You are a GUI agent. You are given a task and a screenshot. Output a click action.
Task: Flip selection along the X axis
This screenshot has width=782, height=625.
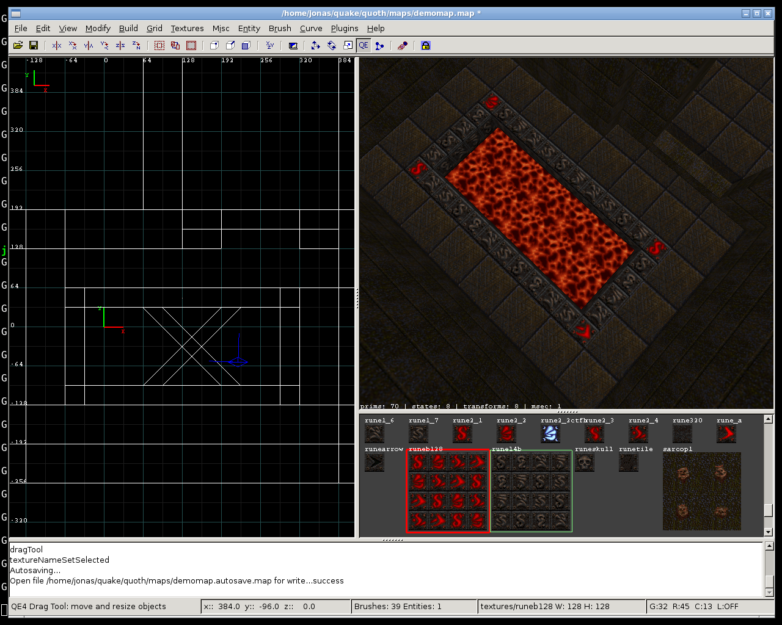click(57, 45)
